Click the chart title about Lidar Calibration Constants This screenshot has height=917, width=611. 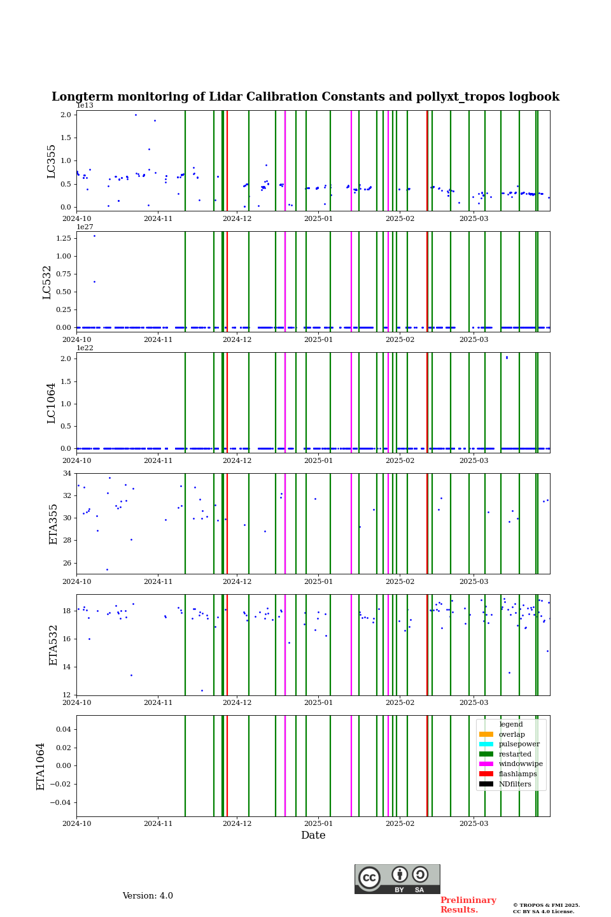point(305,97)
